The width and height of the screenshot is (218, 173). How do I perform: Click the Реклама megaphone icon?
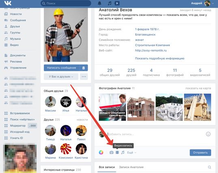(x=6, y=61)
